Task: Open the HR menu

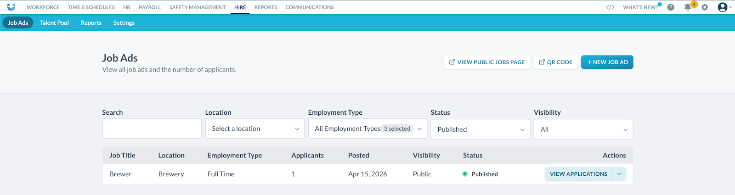Action: pos(127,7)
